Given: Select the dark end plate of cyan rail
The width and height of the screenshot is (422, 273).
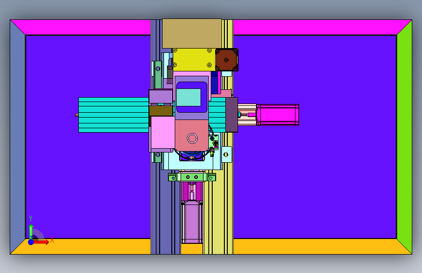Looking at the screenshot, I should click(x=232, y=115).
